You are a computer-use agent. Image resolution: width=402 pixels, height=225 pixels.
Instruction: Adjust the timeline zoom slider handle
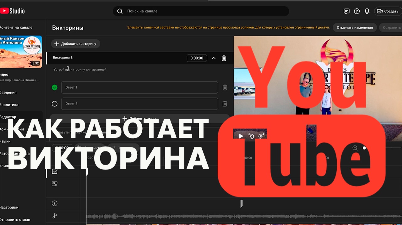pyautogui.click(x=364, y=148)
